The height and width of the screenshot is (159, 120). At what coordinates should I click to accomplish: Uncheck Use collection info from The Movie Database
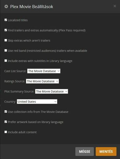[x=6, y=112]
